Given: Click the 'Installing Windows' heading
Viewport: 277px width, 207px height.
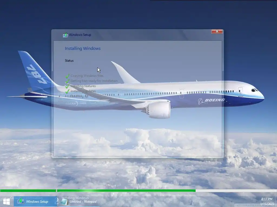Looking at the screenshot, I should coord(83,49).
